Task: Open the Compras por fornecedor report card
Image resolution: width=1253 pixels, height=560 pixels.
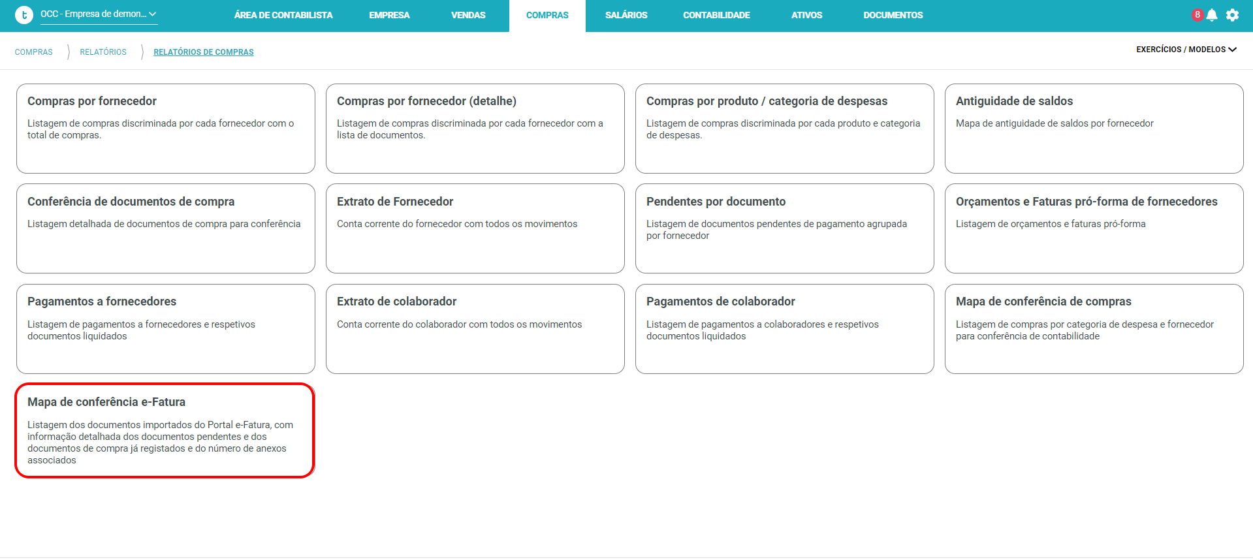Action: coord(166,129)
